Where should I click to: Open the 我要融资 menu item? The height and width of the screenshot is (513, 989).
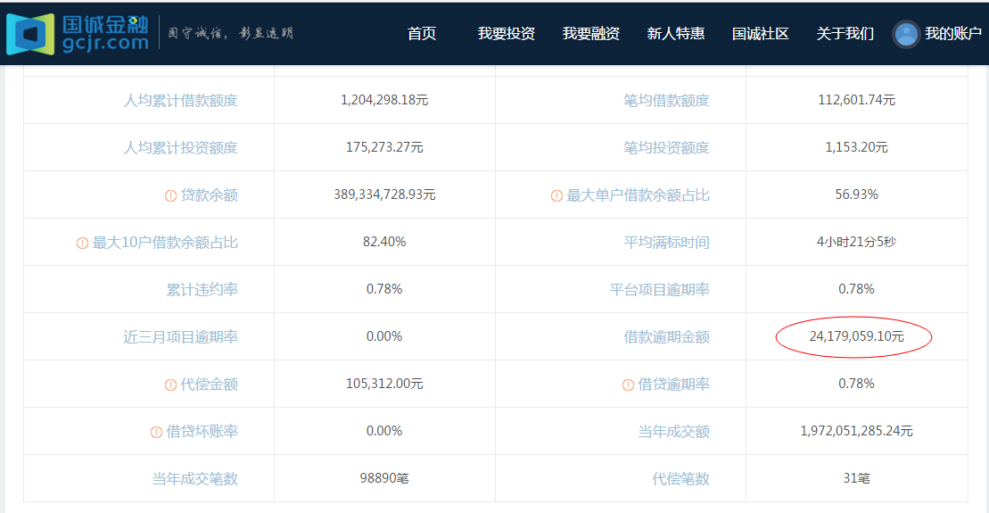(x=590, y=34)
